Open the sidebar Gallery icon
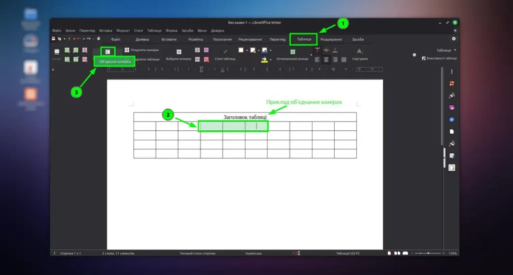Viewport: 513px width, 275px height. tap(452, 108)
